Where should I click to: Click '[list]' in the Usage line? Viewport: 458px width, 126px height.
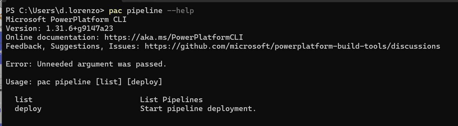click(109, 82)
